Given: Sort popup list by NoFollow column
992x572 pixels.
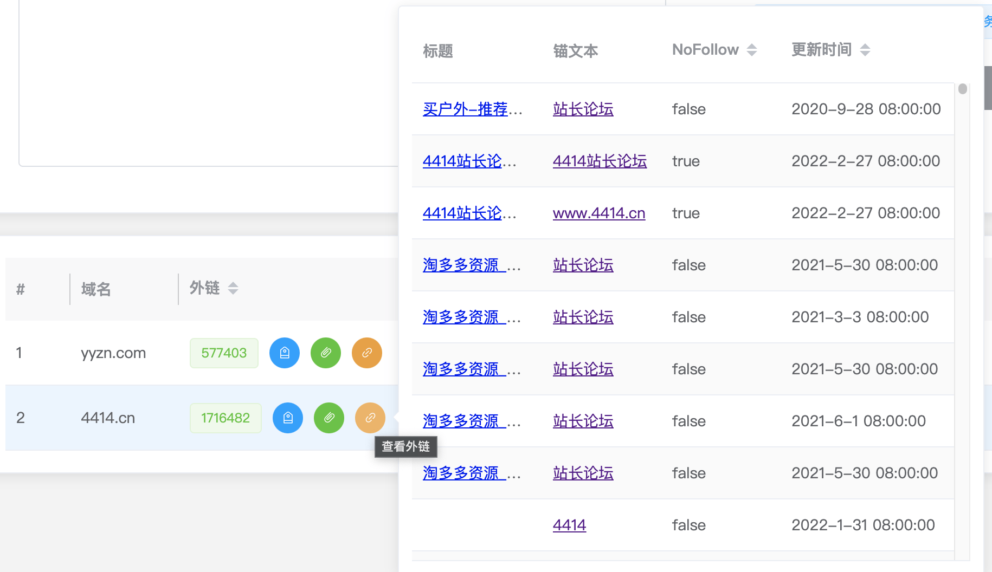Looking at the screenshot, I should 752,50.
